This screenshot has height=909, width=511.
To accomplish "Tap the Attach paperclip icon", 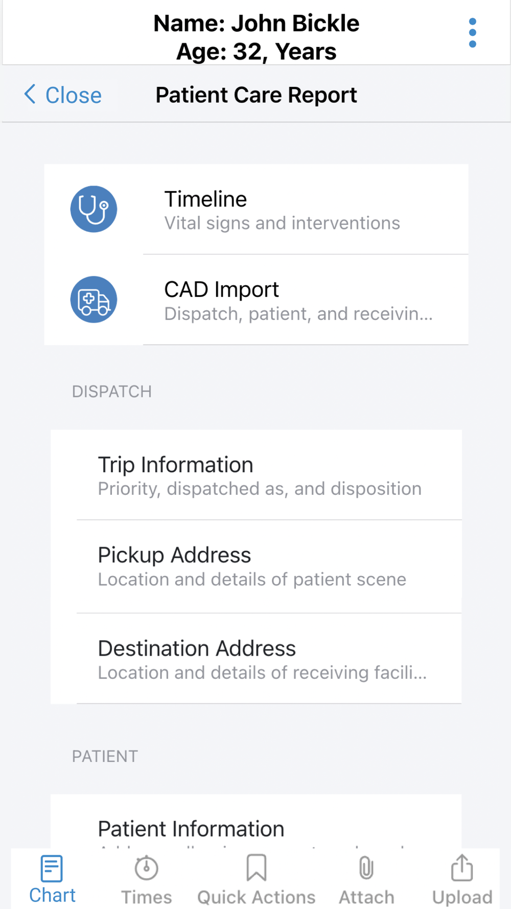I will [x=366, y=868].
